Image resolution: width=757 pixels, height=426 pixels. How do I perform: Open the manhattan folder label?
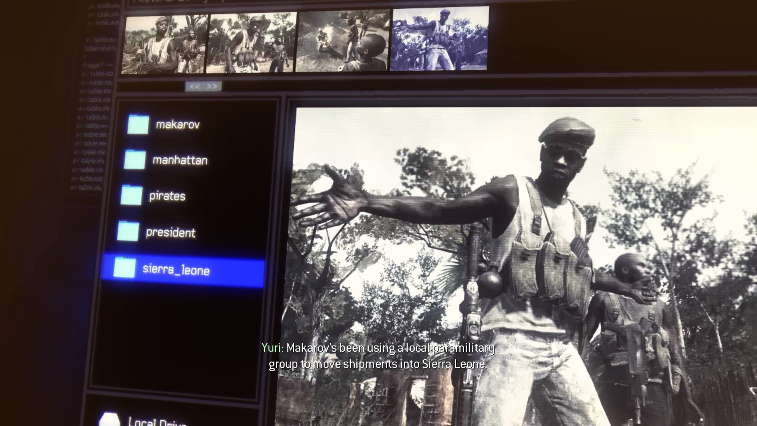coord(180,160)
